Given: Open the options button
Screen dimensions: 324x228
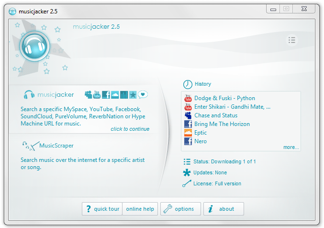Looking at the screenshot, I should tap(180, 209).
